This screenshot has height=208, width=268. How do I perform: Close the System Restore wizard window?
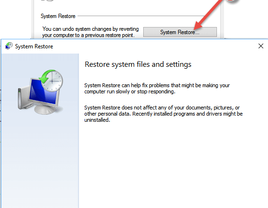260,46
